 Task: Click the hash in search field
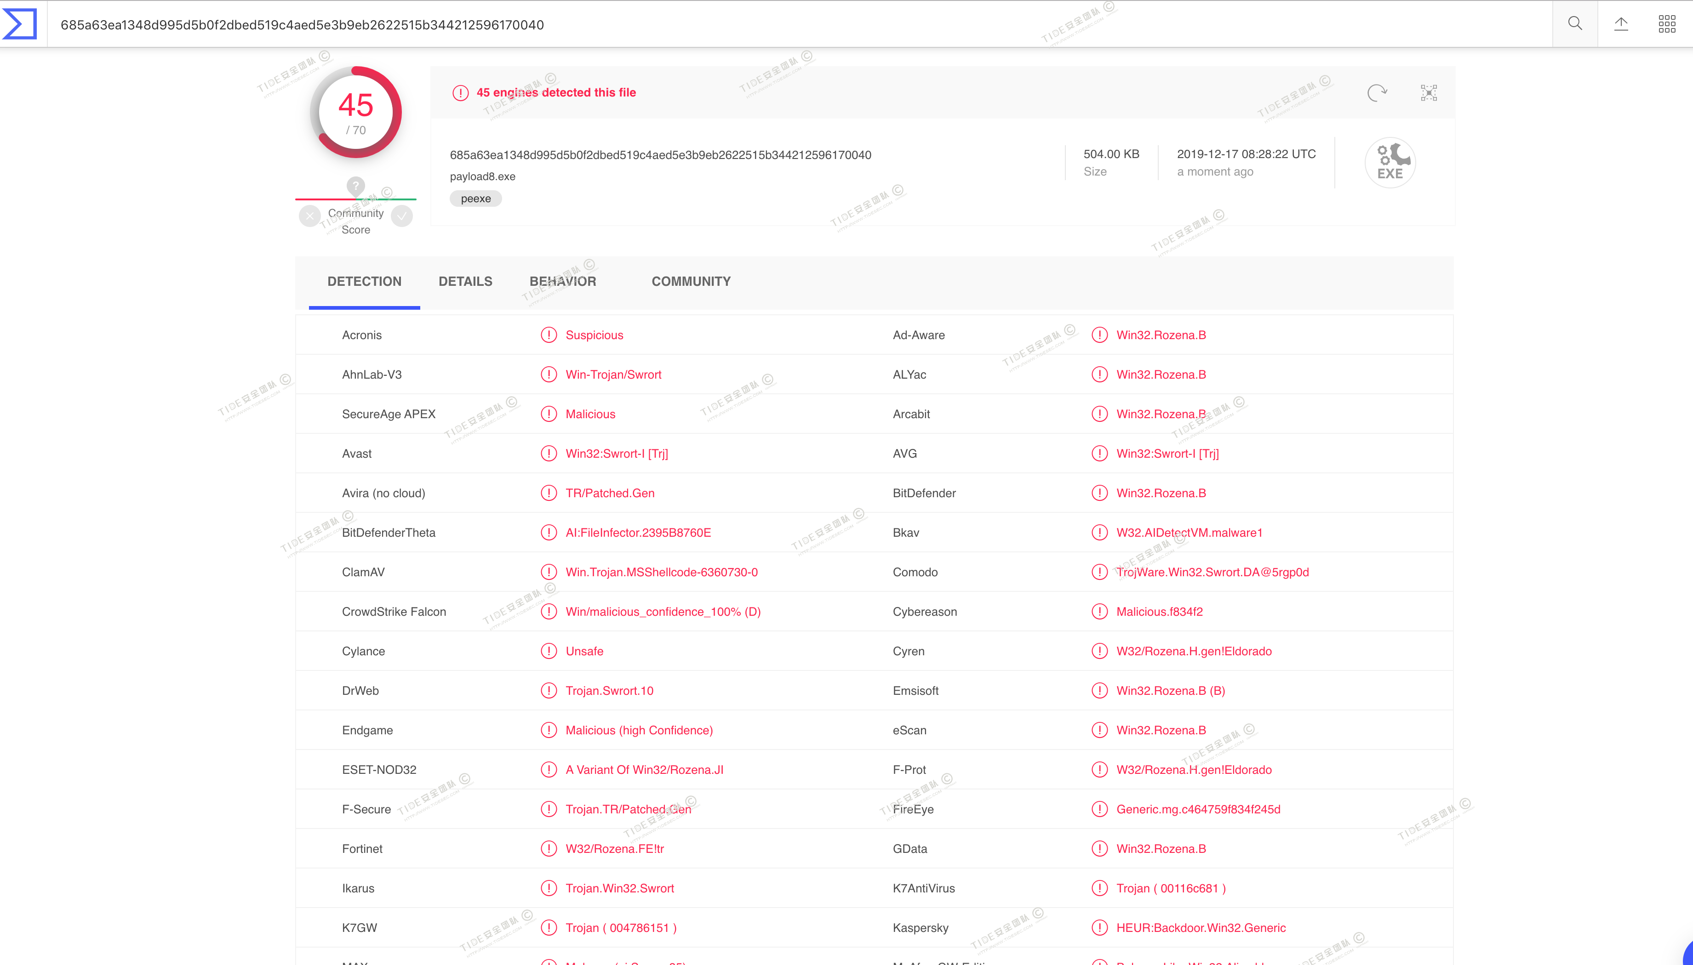tap(302, 25)
